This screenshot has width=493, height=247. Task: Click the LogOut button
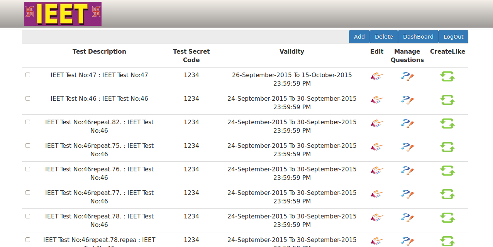pyautogui.click(x=453, y=37)
